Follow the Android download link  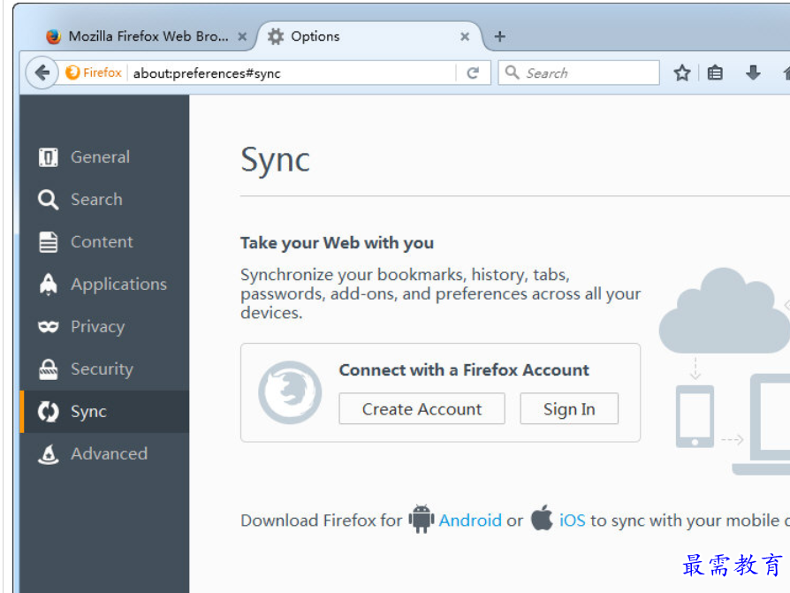coord(470,520)
